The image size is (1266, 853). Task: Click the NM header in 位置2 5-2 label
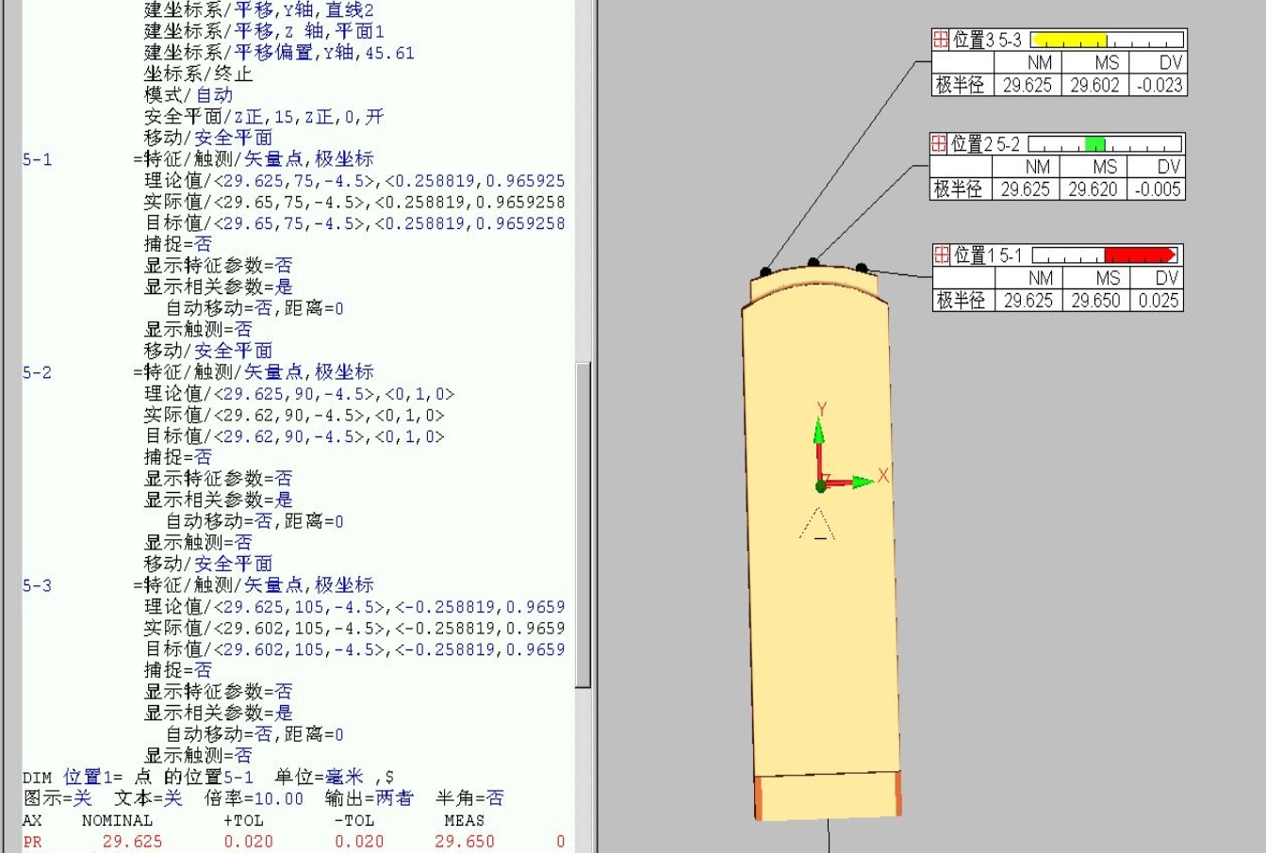1037,166
